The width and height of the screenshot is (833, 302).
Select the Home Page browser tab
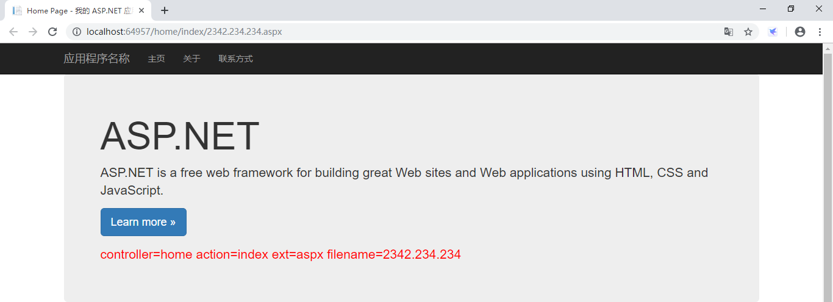78,10
